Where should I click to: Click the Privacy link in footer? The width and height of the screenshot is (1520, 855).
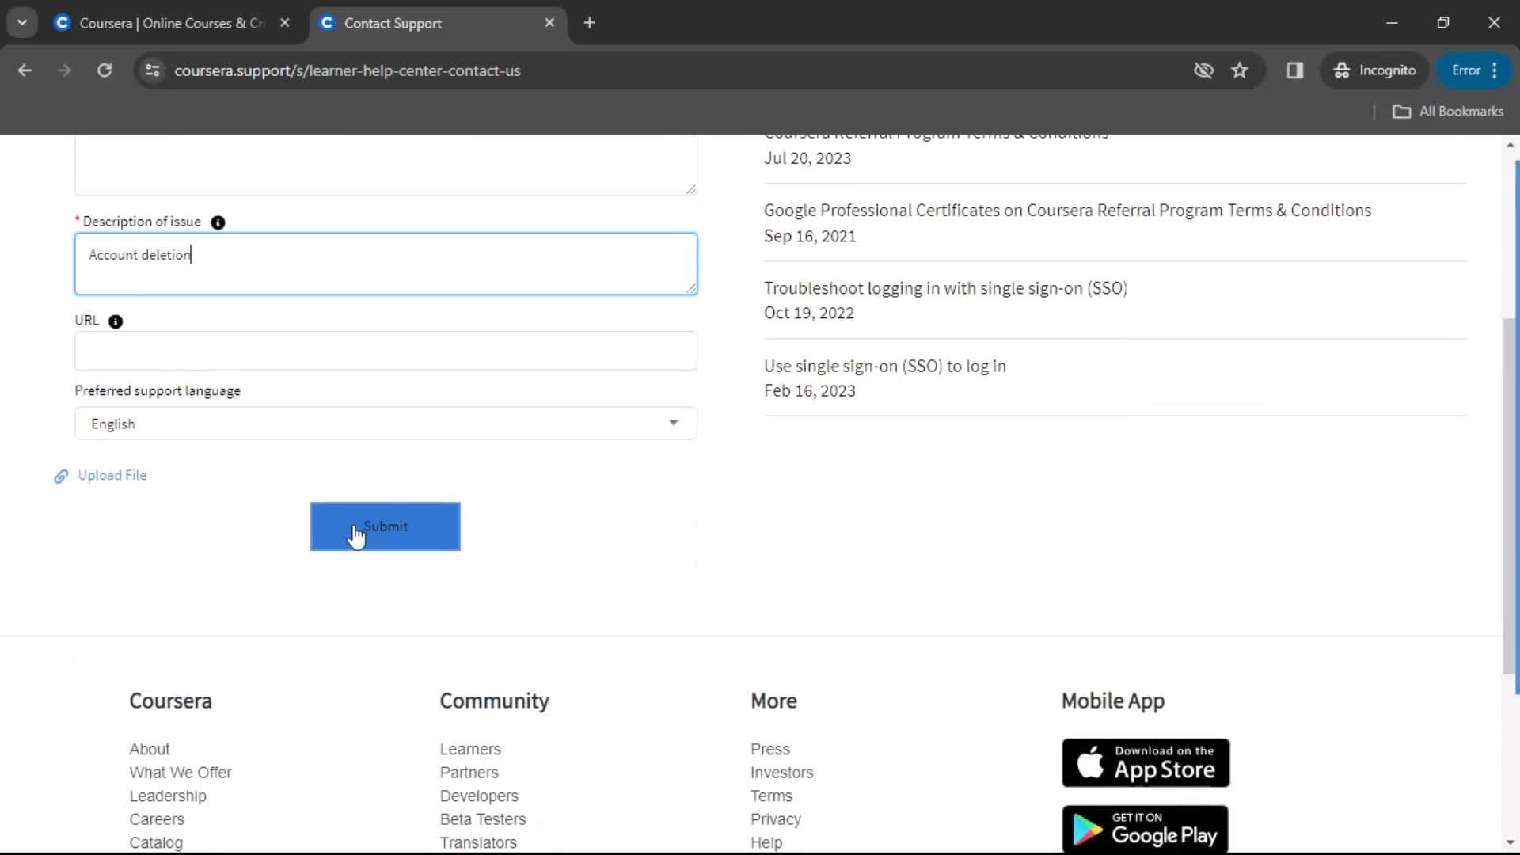click(x=776, y=819)
